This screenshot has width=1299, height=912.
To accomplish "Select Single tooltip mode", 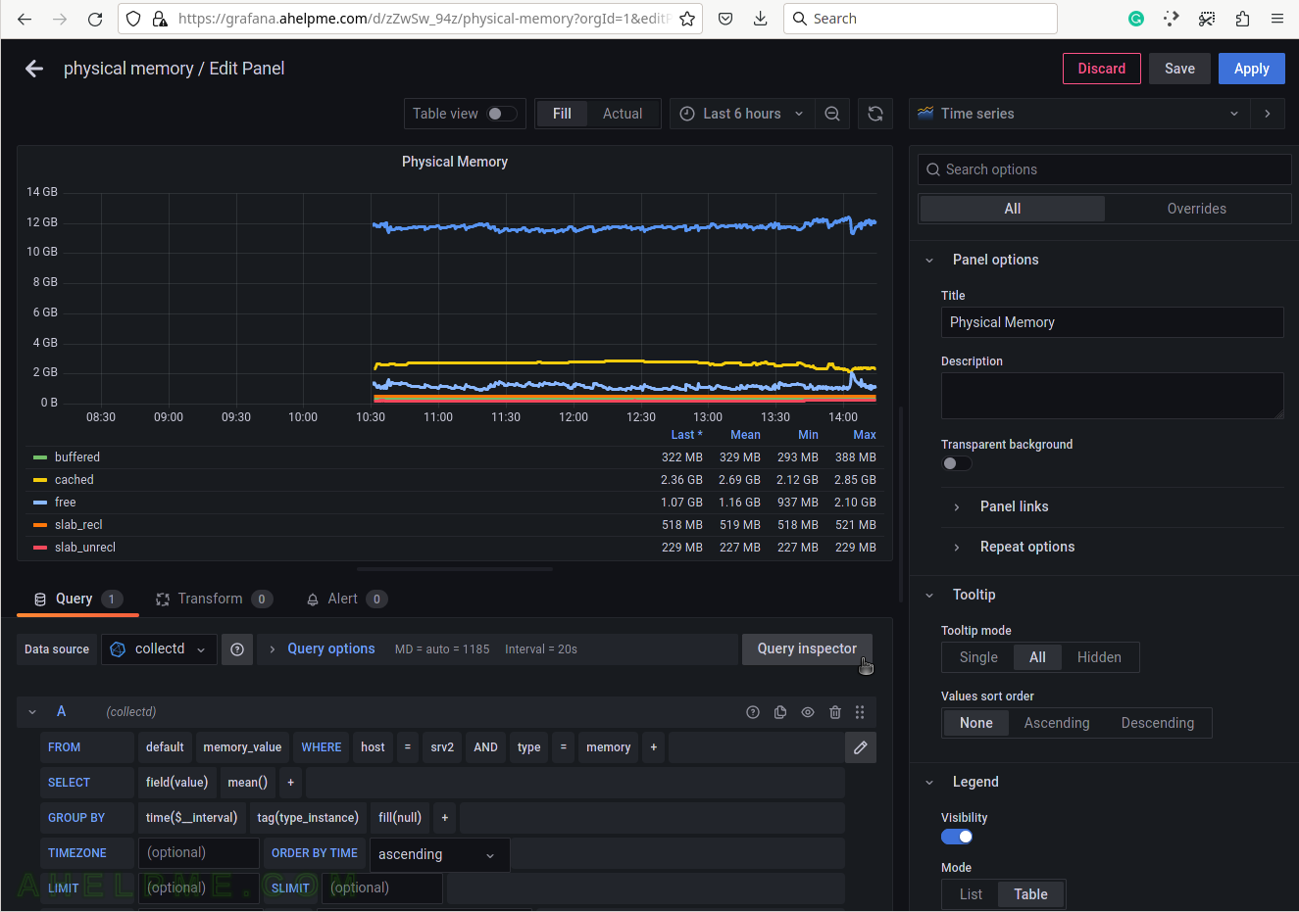I will tap(978, 657).
